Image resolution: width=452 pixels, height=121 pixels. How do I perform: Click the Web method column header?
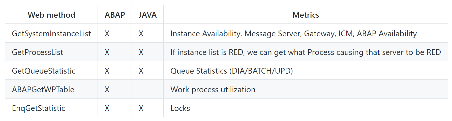(x=51, y=15)
